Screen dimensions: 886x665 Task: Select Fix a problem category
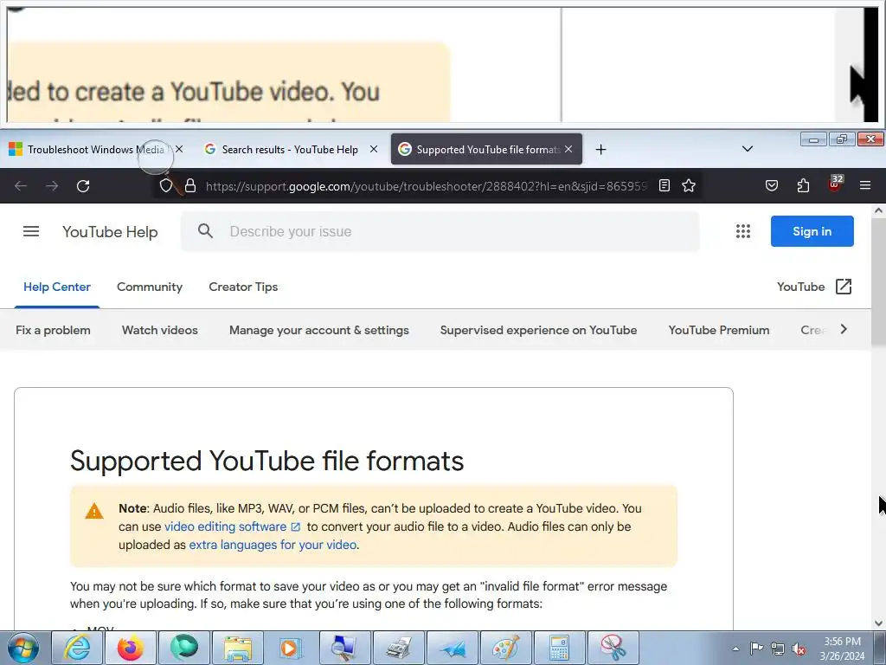pyautogui.click(x=53, y=330)
